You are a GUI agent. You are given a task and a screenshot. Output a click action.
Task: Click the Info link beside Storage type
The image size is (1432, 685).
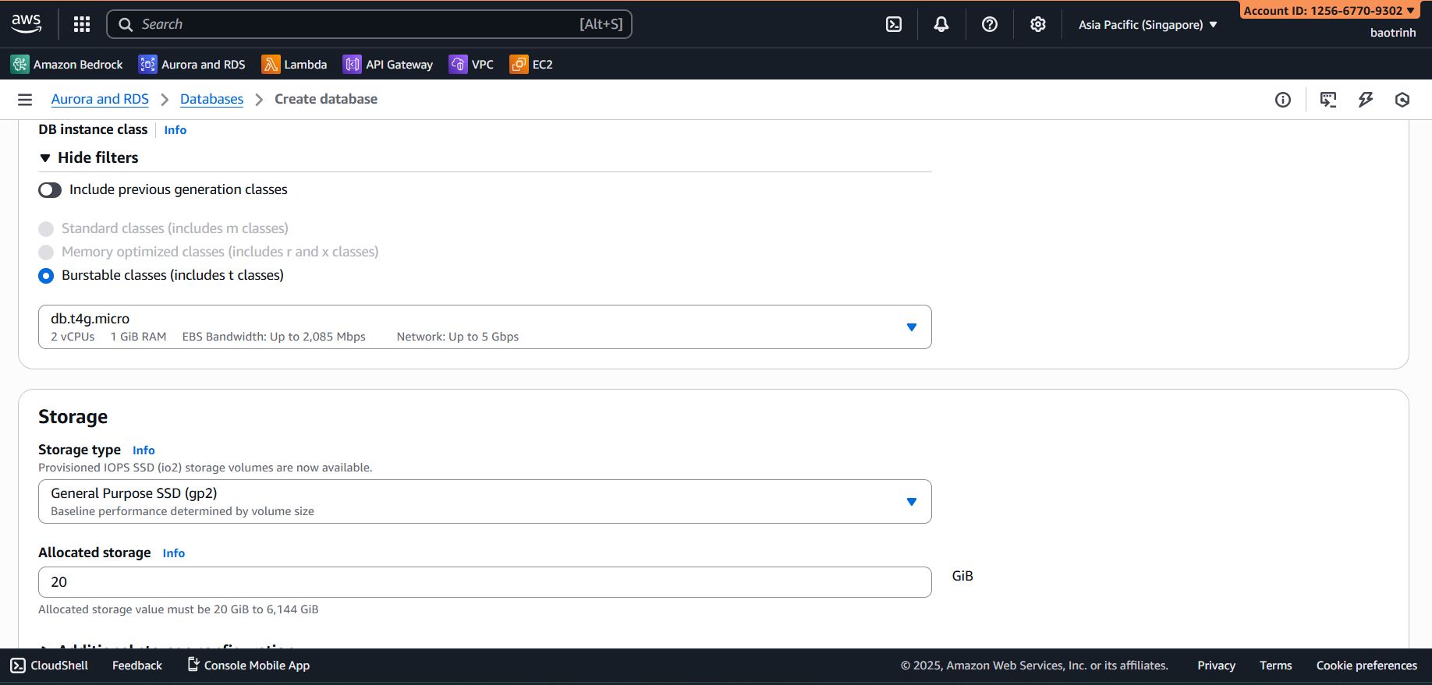144,450
